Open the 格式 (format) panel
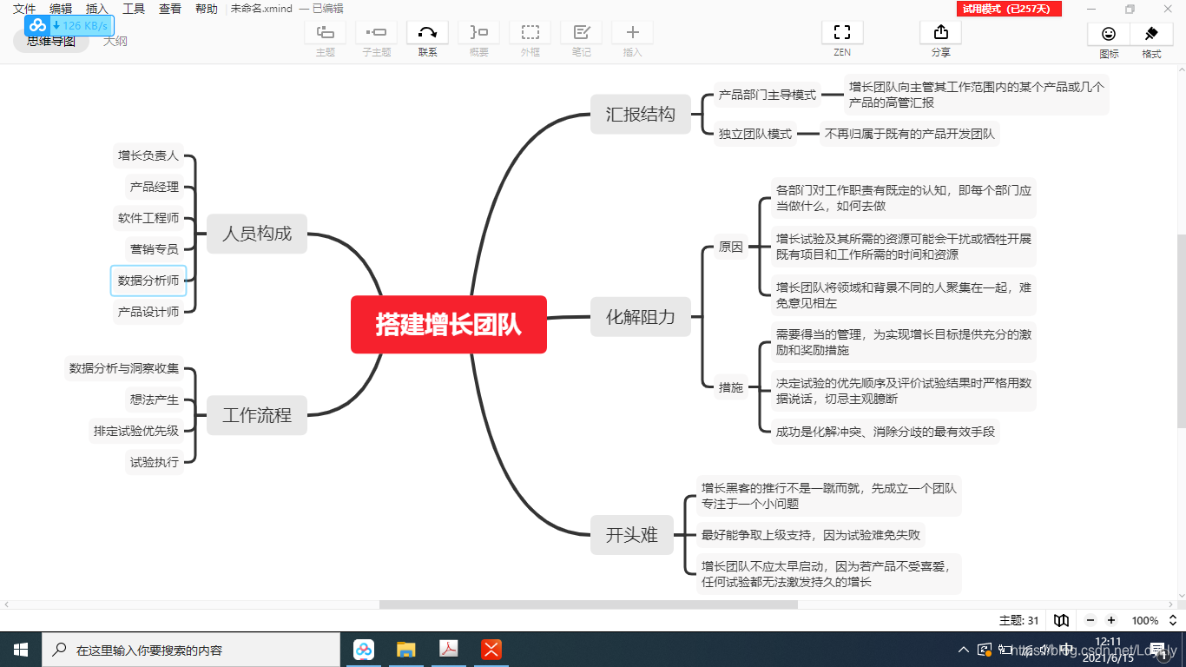 point(1152,34)
